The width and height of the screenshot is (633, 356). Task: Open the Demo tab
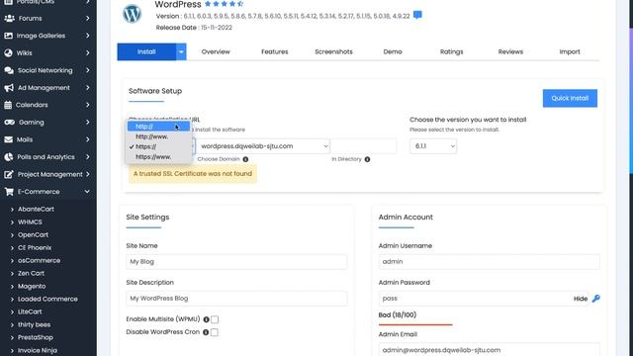(x=393, y=51)
